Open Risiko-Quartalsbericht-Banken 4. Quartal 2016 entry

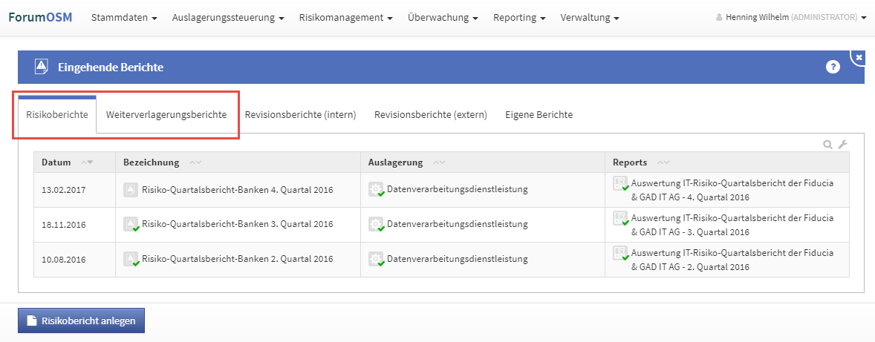pyautogui.click(x=237, y=189)
